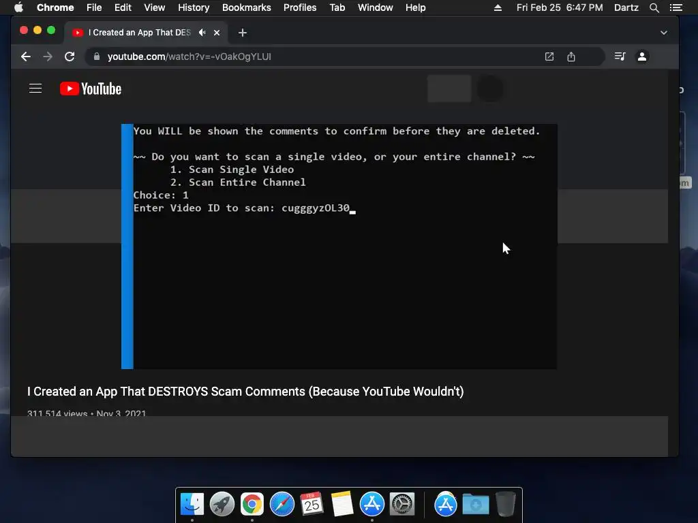Viewport: 698px width, 523px height.
Task: Open the Notification Center list icon
Action: [x=676, y=7]
